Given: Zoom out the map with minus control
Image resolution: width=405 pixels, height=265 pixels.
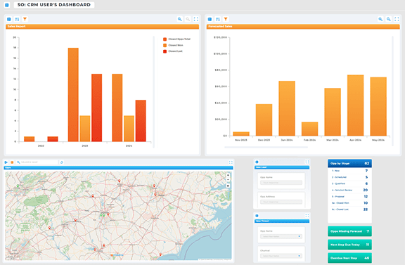Looking at the screenshot, I should [228, 179].
